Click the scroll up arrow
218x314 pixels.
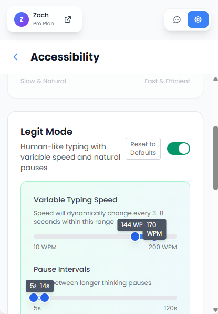click(x=215, y=79)
